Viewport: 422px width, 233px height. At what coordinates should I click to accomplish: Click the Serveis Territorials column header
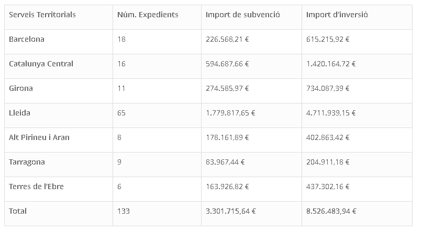pyautogui.click(x=42, y=15)
